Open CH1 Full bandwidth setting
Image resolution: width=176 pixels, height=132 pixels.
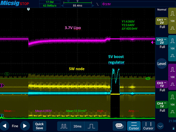[162, 27]
